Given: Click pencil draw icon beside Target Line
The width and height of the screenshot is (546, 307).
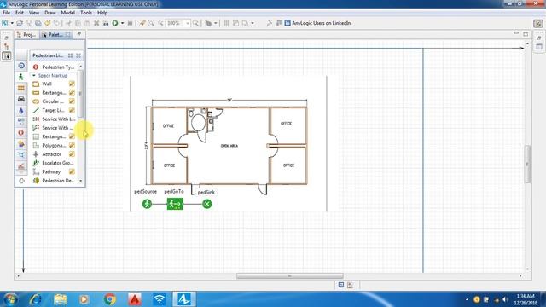Looking at the screenshot, I should tap(72, 110).
